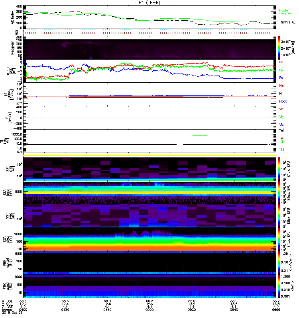Click the red Te⊥ legend label
The image size is (299, 318).
click(282, 138)
